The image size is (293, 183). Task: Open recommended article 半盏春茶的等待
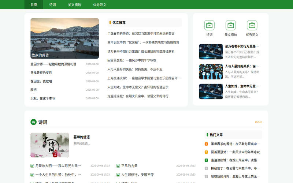click(141, 34)
